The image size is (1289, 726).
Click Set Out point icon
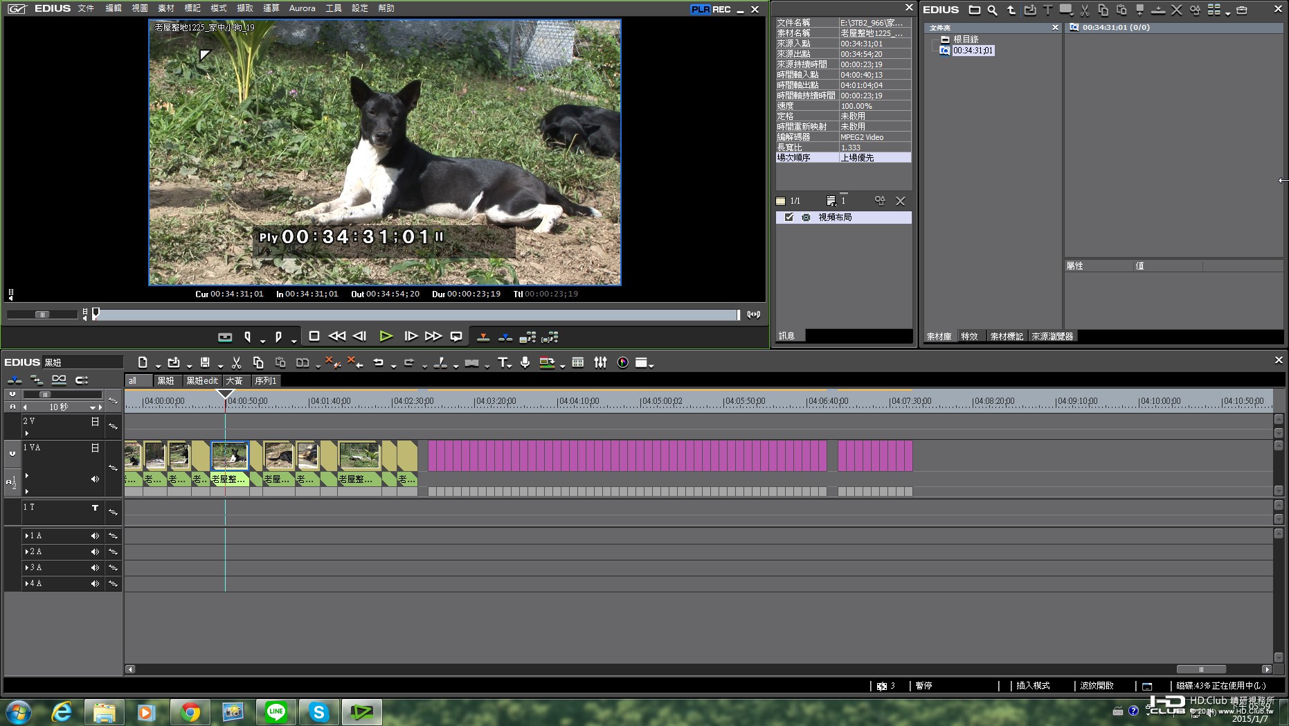coord(278,337)
